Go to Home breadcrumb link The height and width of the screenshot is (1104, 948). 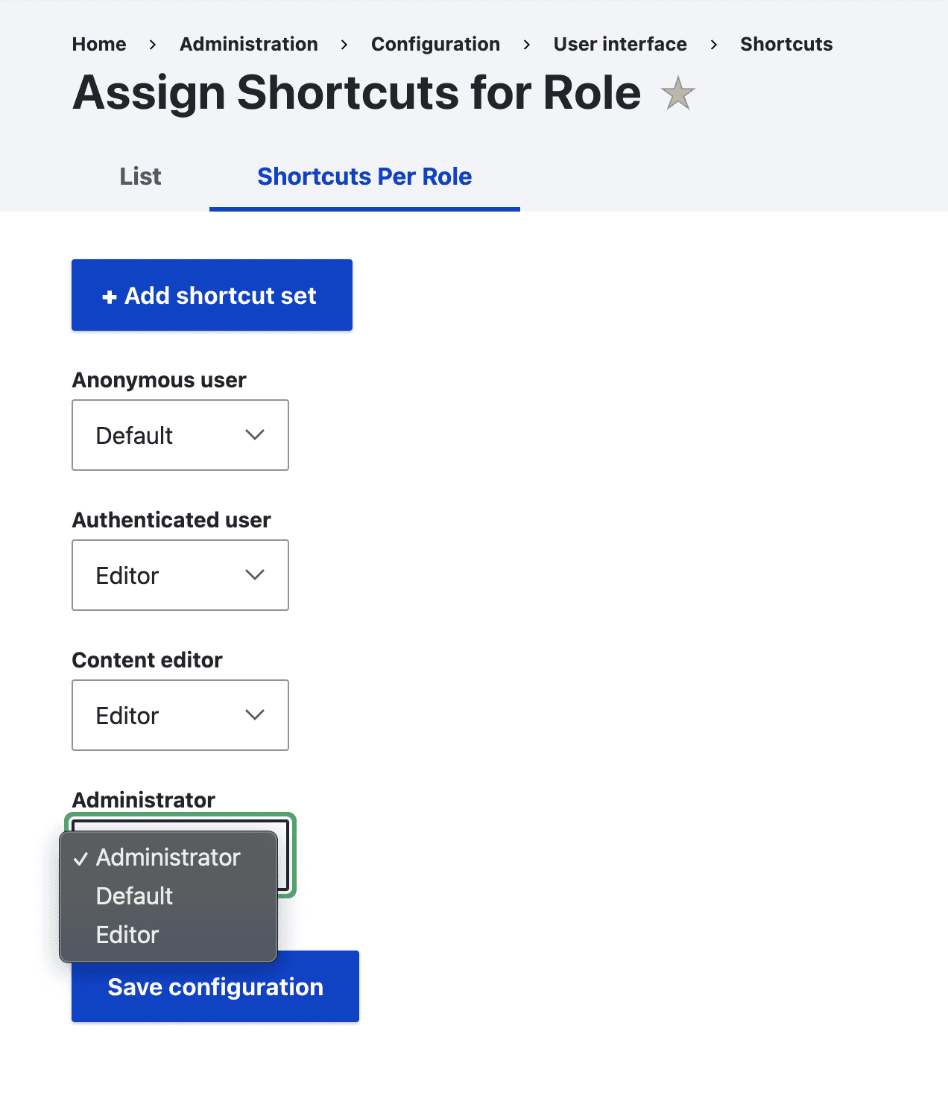coord(99,44)
